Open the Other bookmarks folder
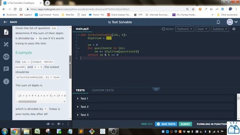240x135 pixels. [227, 15]
